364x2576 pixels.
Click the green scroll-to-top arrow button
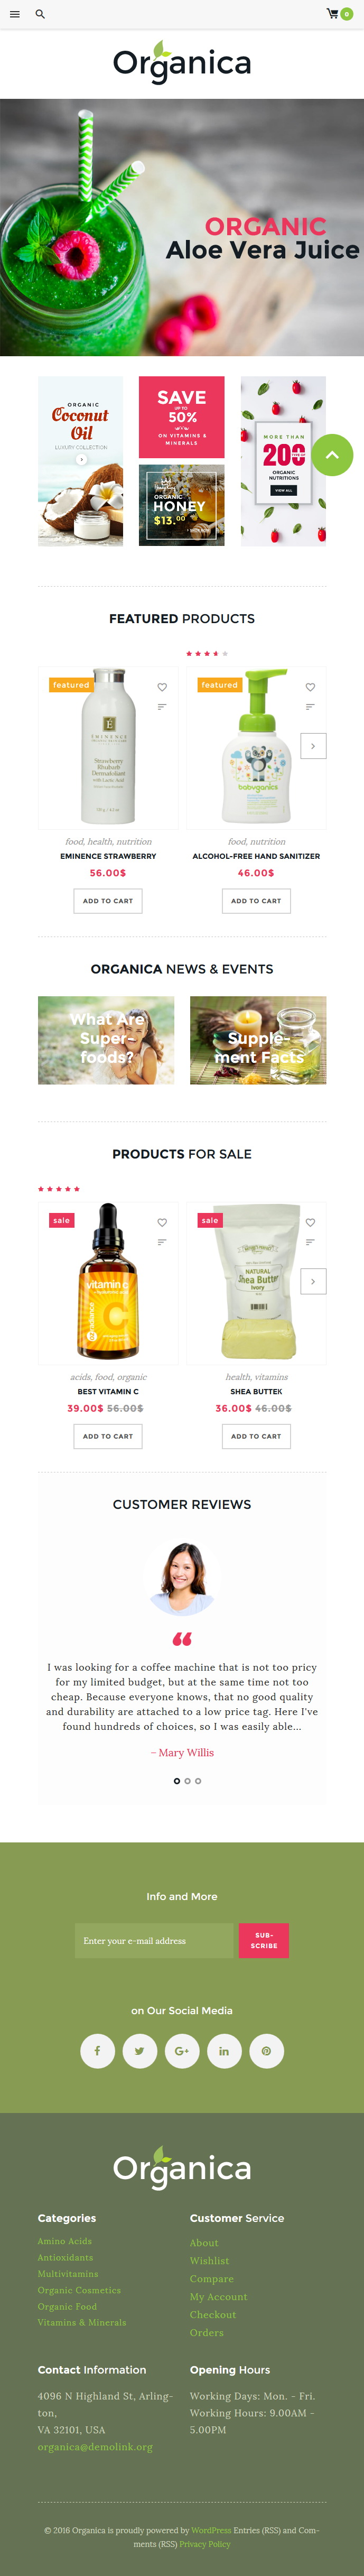coord(332,455)
